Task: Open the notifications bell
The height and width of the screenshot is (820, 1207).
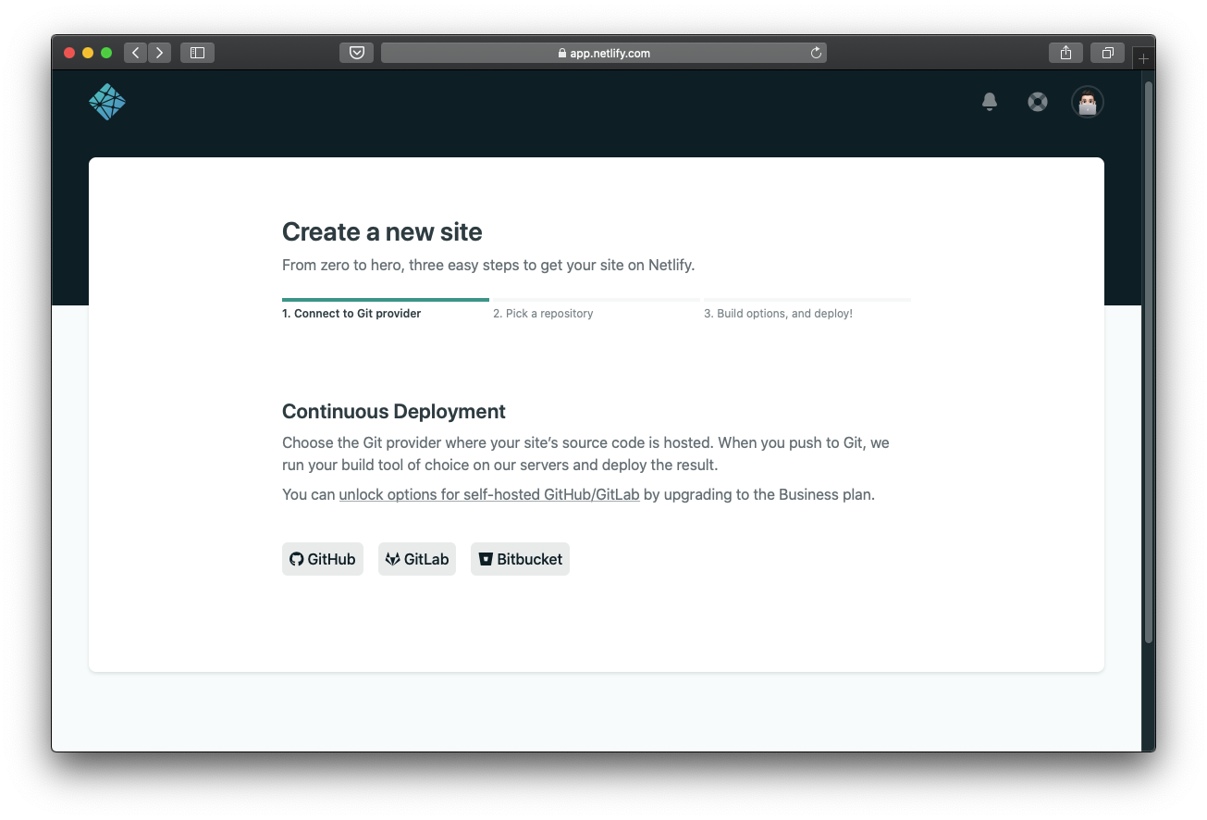Action: pos(990,102)
